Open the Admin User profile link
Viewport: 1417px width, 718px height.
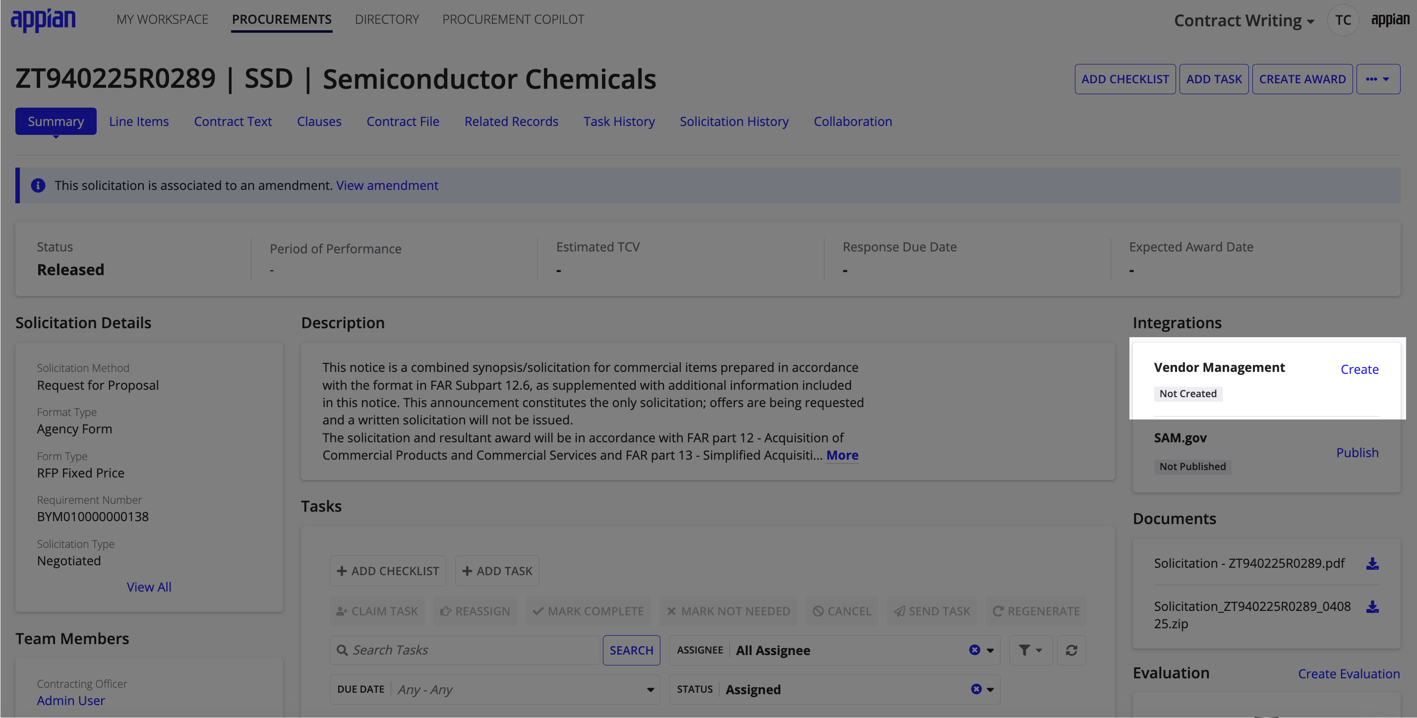point(71,700)
